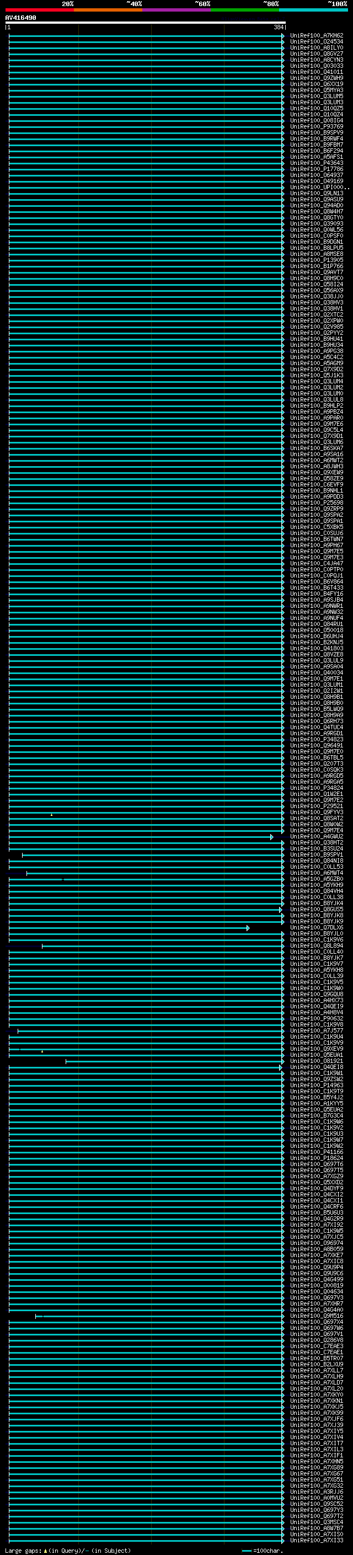The height and width of the screenshot is (1555, 353).
Task: Select label UniRef100_P17786
Action: [x=316, y=169]
